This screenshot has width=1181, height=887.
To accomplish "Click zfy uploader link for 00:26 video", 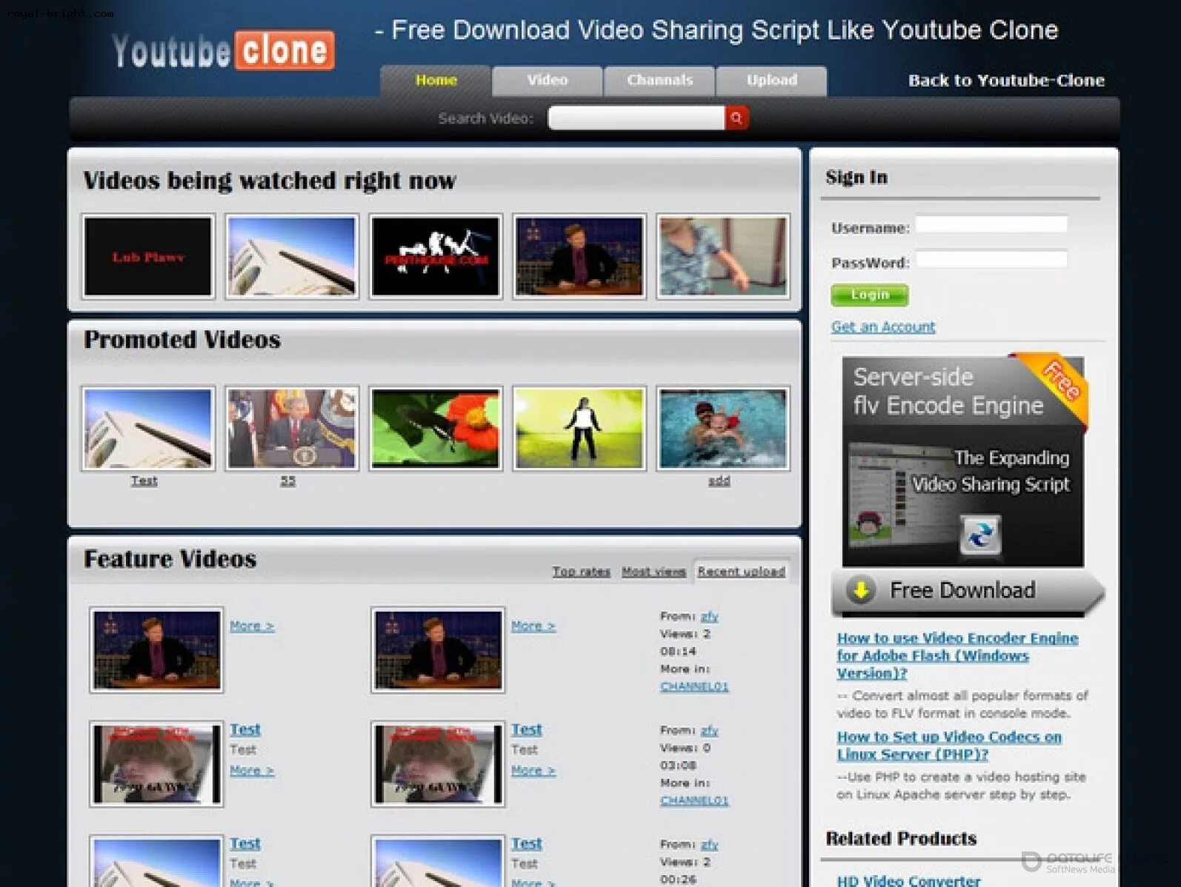I will (x=710, y=844).
